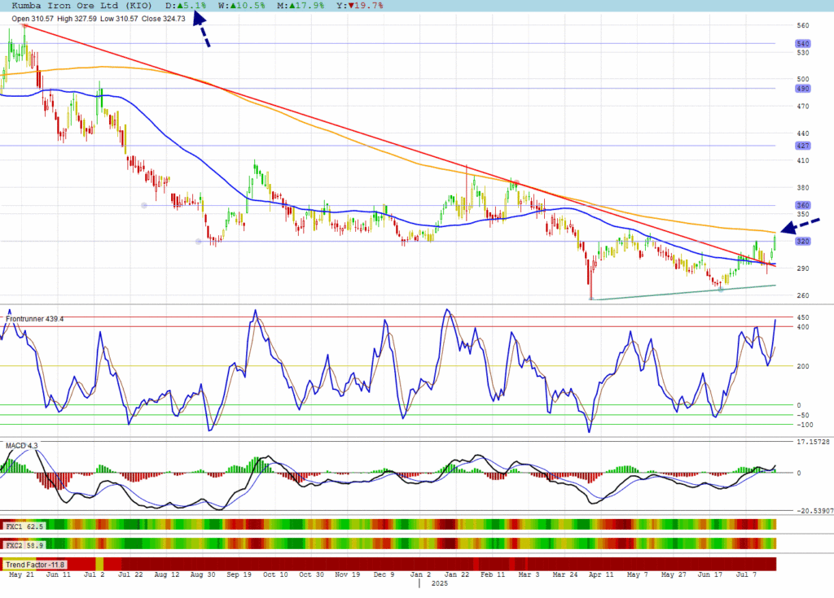Click the 560 price axis label
834x598 pixels.
click(802, 25)
